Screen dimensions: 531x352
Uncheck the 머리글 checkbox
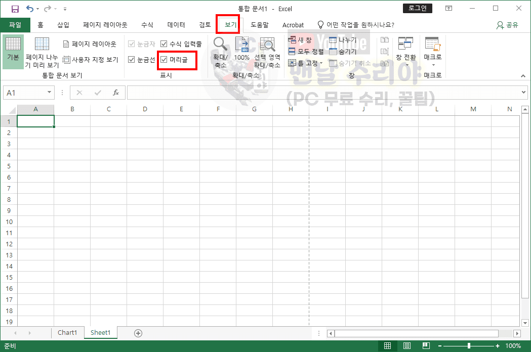(x=164, y=60)
